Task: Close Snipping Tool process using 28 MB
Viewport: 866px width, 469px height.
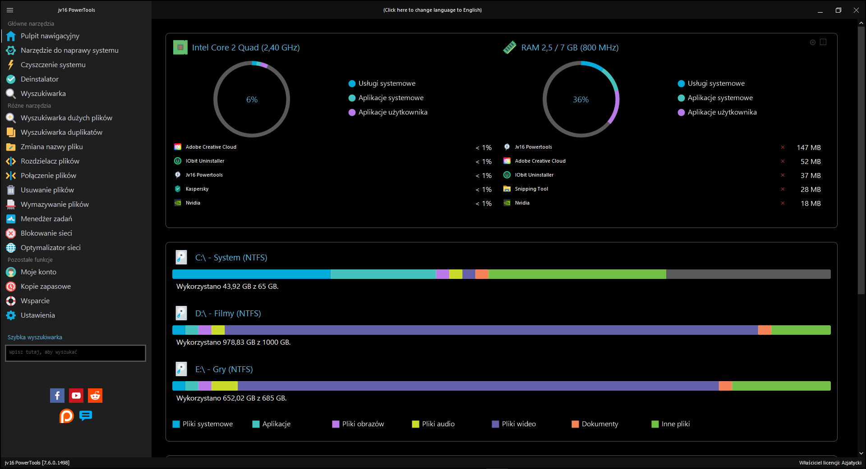Action: [783, 189]
